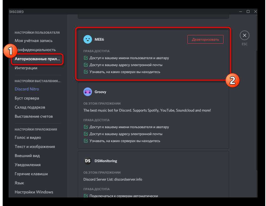The height and width of the screenshot is (206, 266).
Task: Open Буст сервера section
Action: [x=27, y=98]
